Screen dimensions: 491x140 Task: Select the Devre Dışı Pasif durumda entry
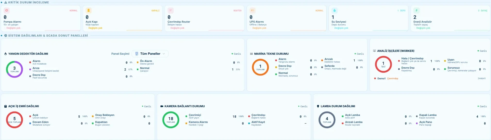[81, 76]
